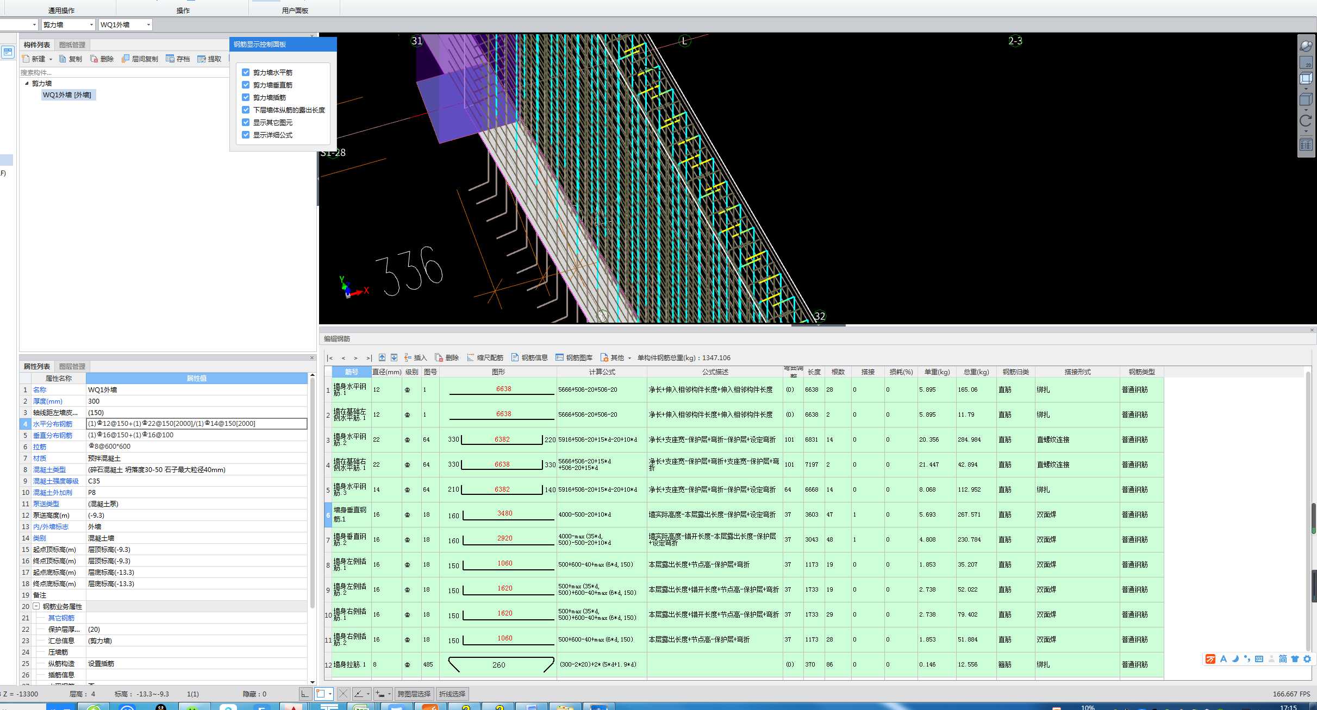This screenshot has height=710, width=1317.
Task: Toggle 显示详细公式 checkbox
Action: click(x=246, y=135)
